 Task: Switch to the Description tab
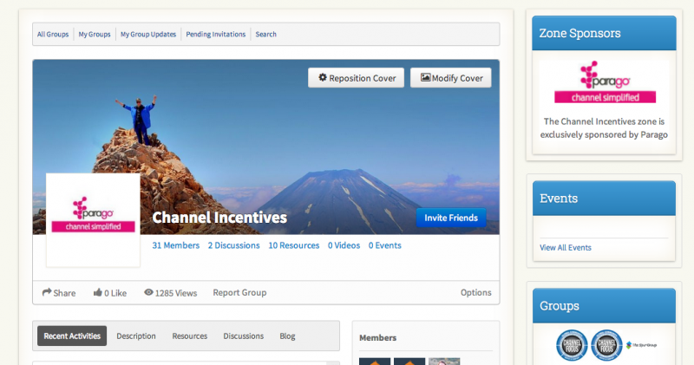point(136,336)
